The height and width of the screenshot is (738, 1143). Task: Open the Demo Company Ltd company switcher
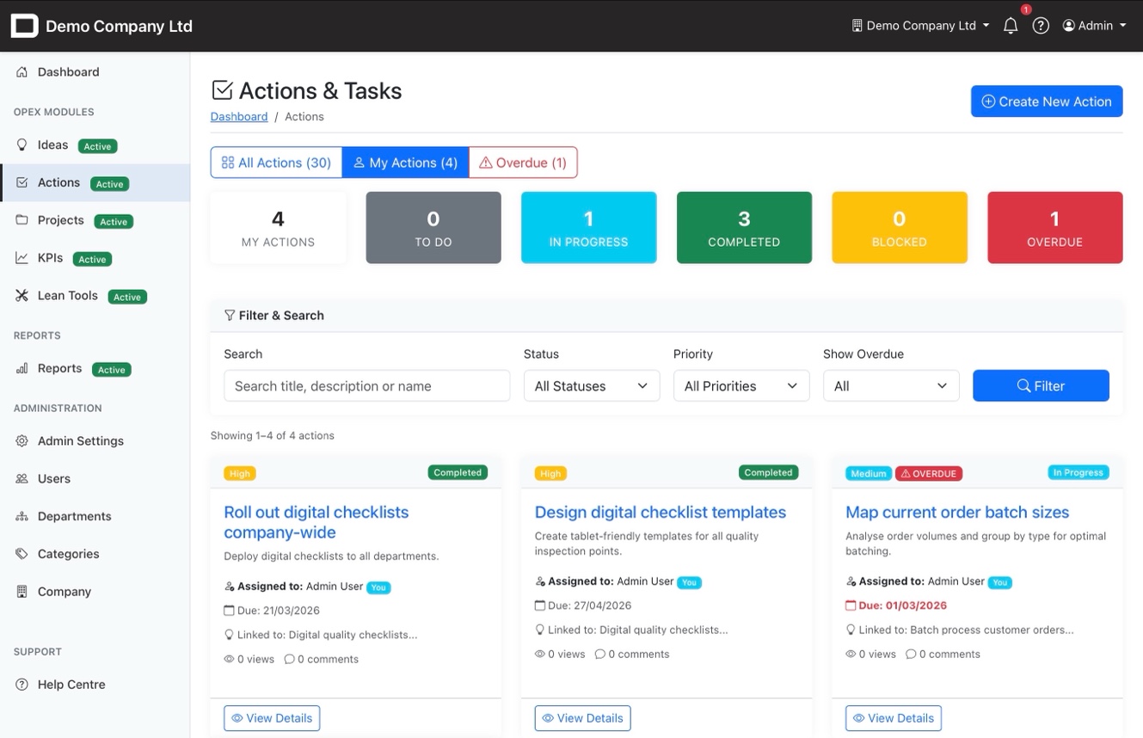919,26
